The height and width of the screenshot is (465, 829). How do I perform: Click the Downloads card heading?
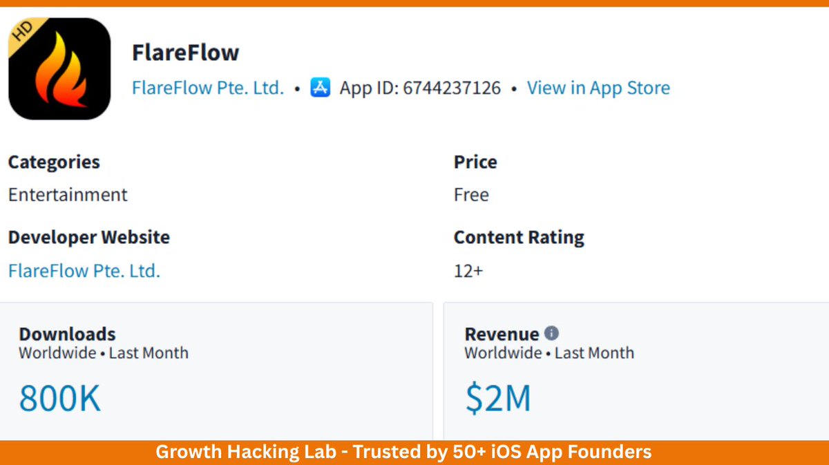tap(67, 334)
